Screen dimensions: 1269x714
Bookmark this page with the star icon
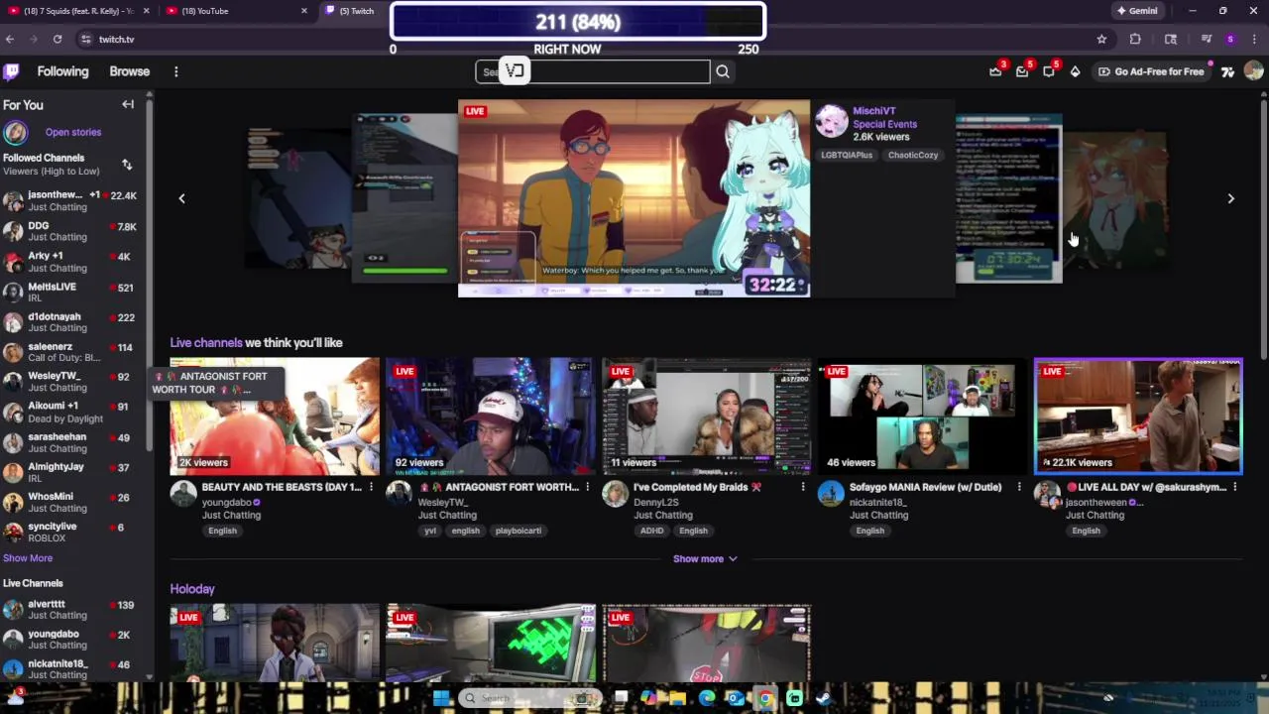click(1101, 39)
